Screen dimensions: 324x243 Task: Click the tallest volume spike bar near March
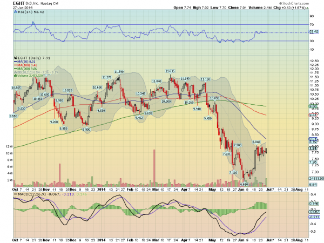click(154, 168)
